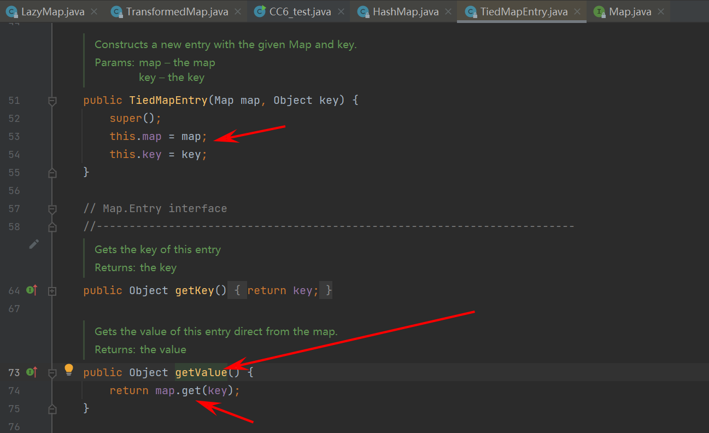Viewport: 709px width, 433px height.
Task: Click doc text 'Constructs a new entry with the given Map and key.'
Action: tap(226, 45)
